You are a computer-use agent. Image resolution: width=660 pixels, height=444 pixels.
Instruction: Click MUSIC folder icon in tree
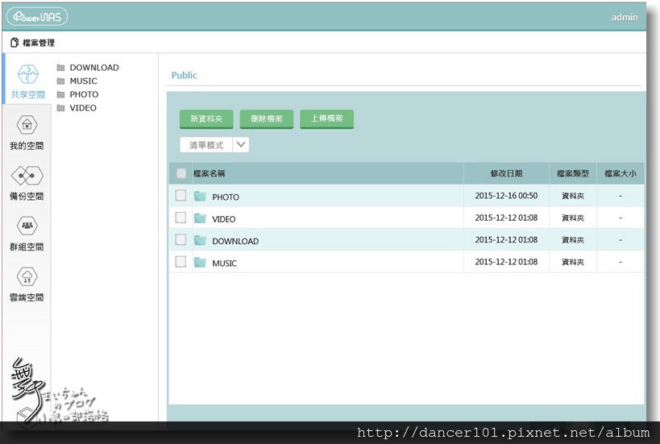60,81
